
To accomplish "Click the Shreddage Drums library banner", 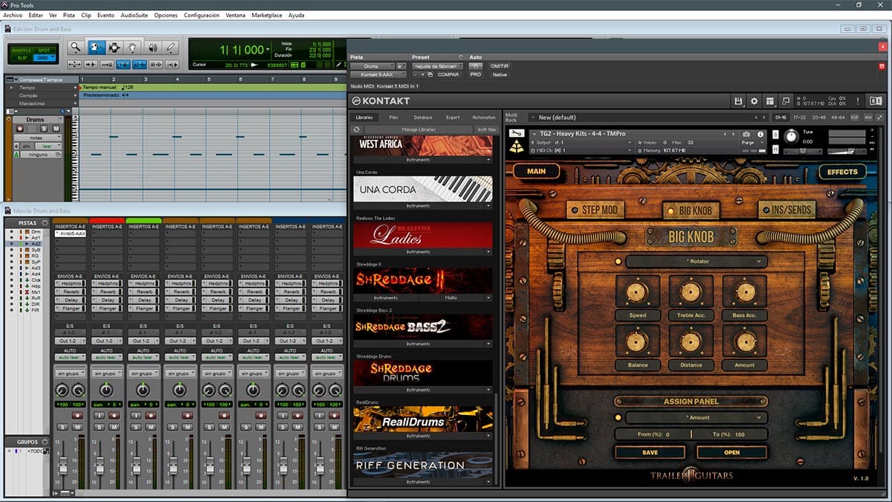I will point(422,373).
